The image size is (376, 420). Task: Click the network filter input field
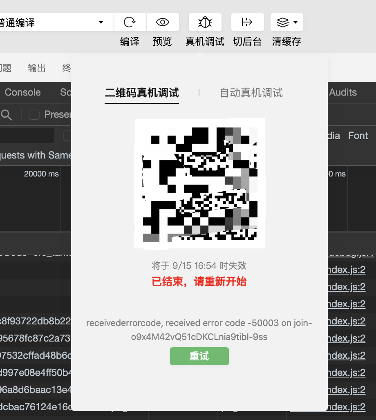(27, 136)
